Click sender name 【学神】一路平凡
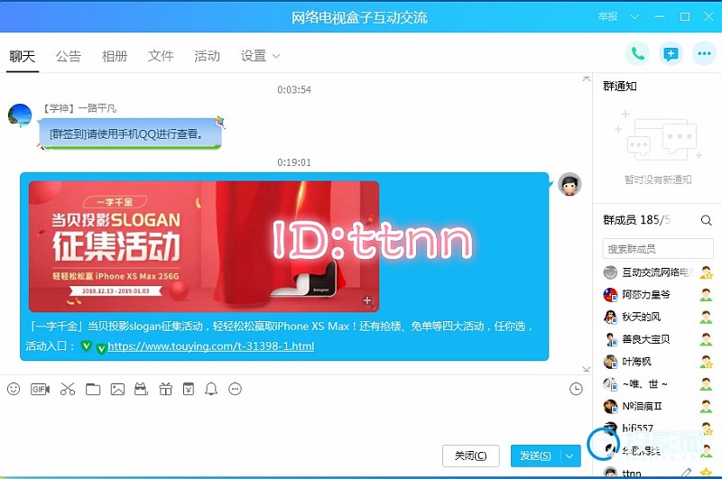 pyautogui.click(x=79, y=108)
